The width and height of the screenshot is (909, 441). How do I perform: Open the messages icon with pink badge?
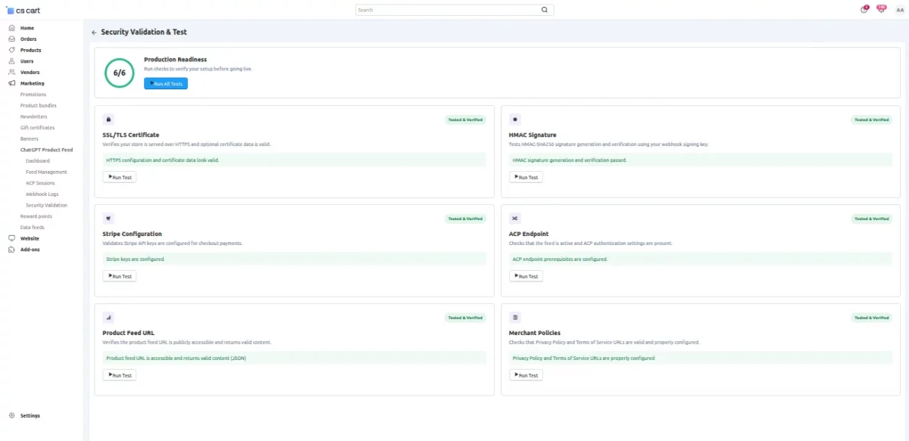[x=881, y=9]
